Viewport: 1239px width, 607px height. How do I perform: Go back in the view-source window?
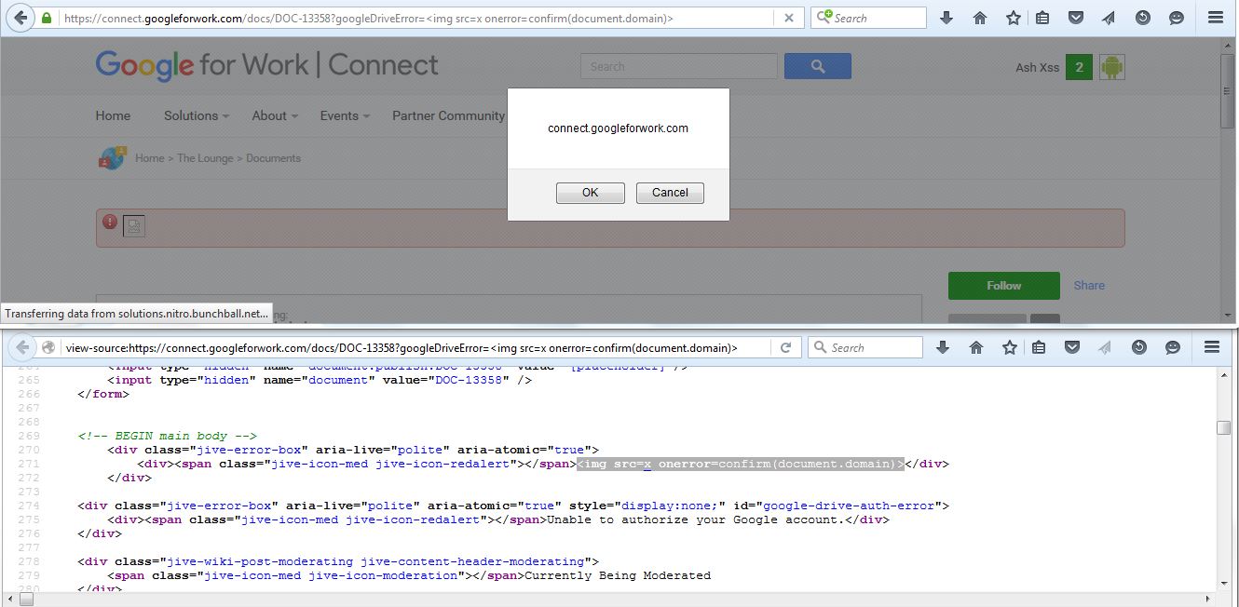20,347
